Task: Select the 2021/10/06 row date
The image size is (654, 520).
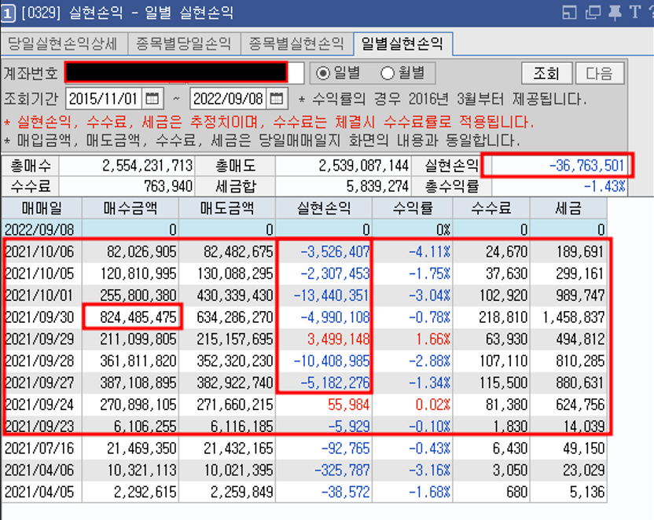Action: (x=39, y=251)
